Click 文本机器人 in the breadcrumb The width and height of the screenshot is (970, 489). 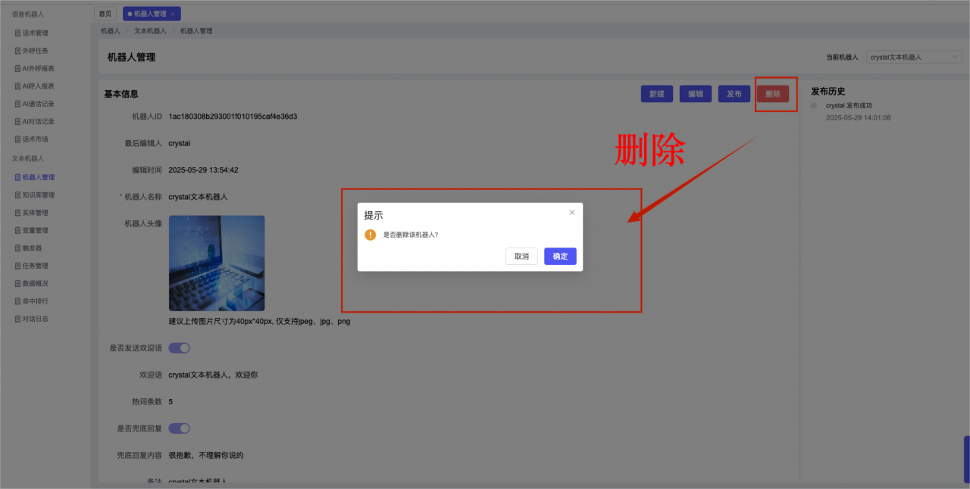(150, 31)
